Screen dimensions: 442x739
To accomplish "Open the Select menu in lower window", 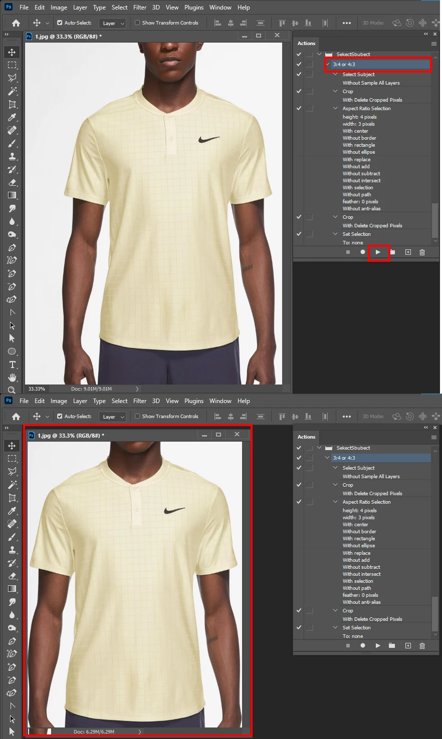I will [x=119, y=401].
